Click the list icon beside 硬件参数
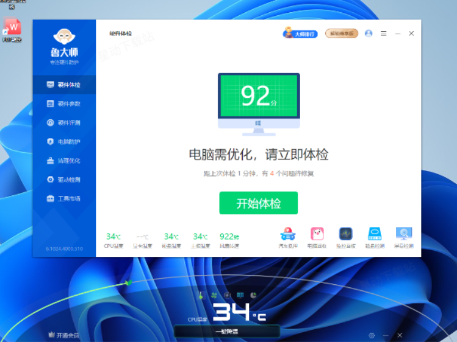This screenshot has width=457, height=342. [51, 103]
